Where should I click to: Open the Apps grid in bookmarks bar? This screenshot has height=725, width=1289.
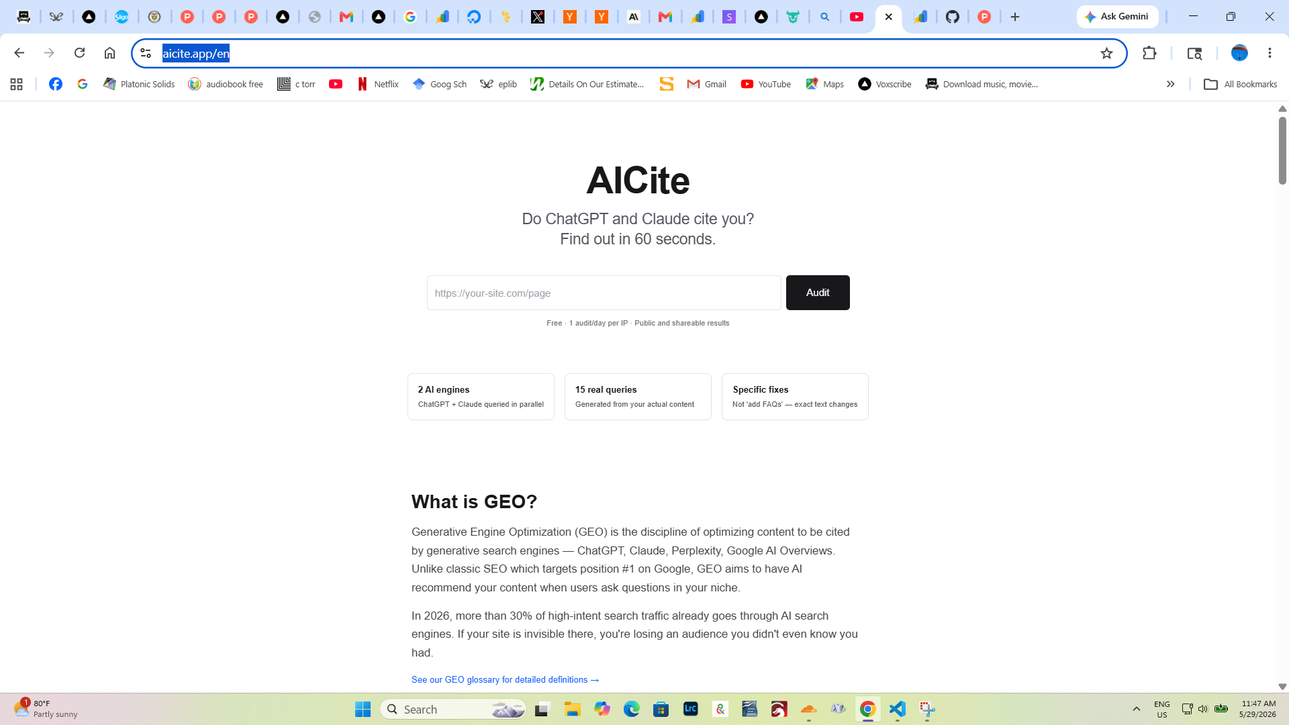(x=17, y=84)
